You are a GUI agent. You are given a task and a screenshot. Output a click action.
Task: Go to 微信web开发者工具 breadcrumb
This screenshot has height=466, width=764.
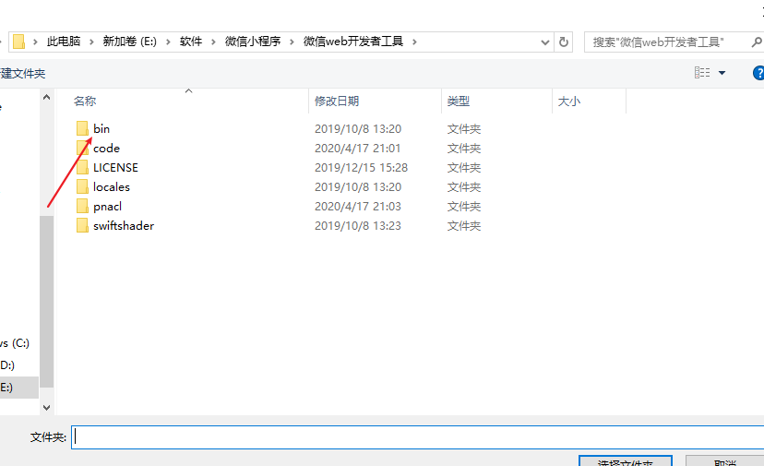click(x=353, y=42)
